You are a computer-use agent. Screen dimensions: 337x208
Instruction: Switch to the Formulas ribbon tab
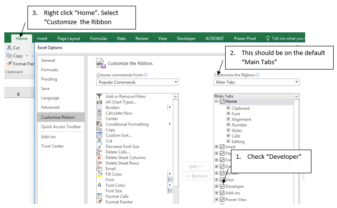98,39
